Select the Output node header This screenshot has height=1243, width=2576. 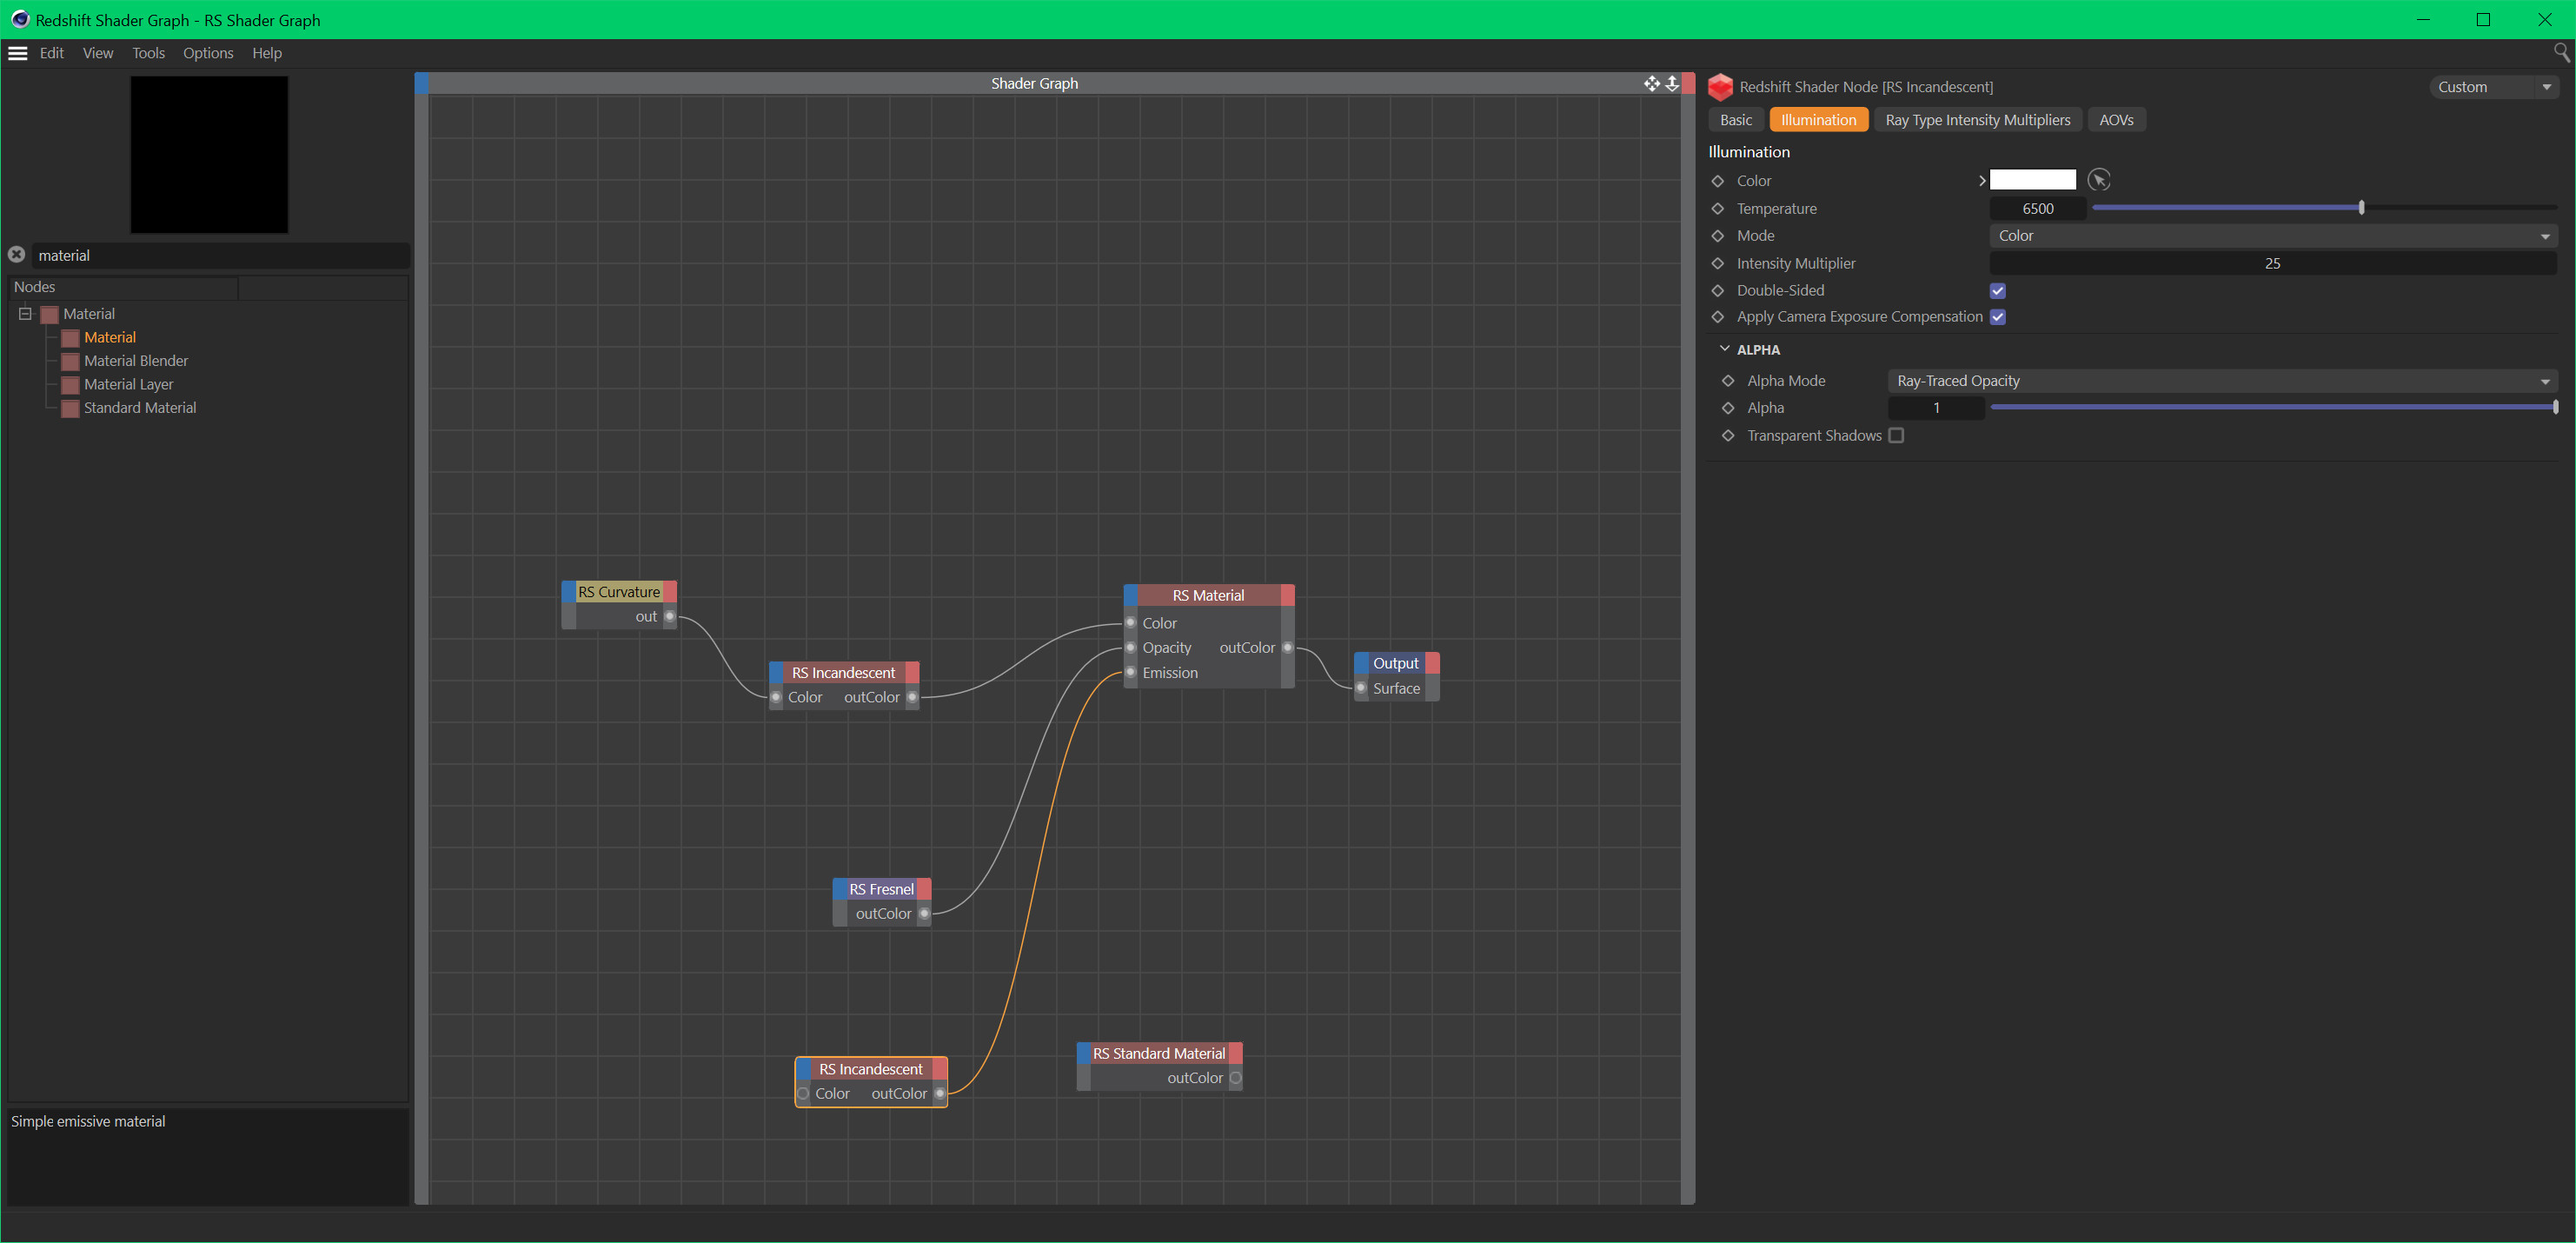1396,663
